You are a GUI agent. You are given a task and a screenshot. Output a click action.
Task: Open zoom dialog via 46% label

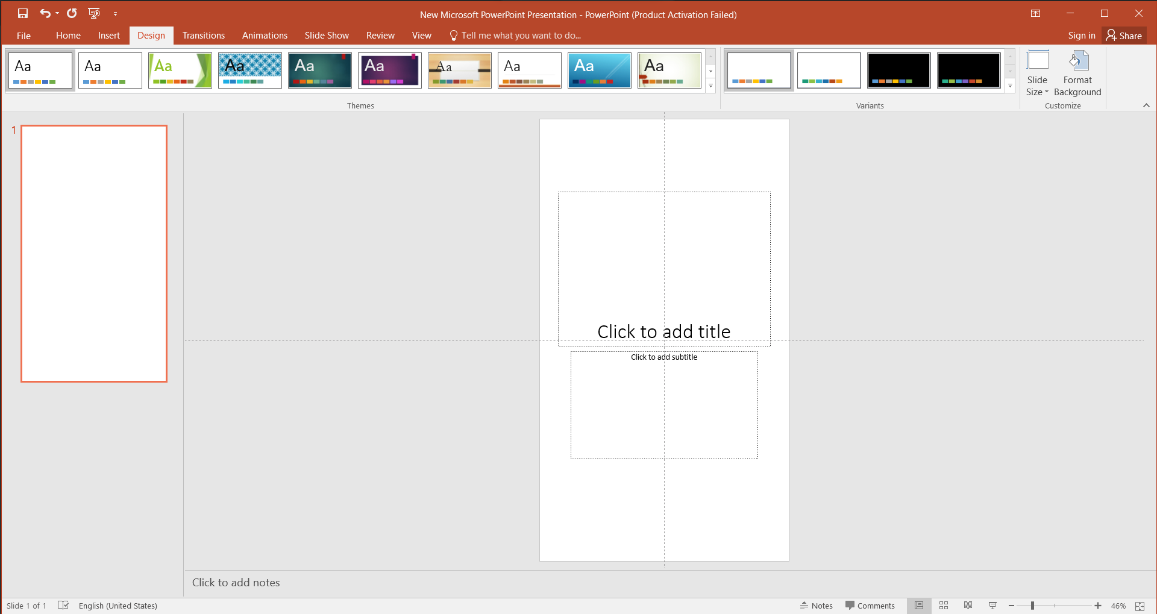[1118, 606]
